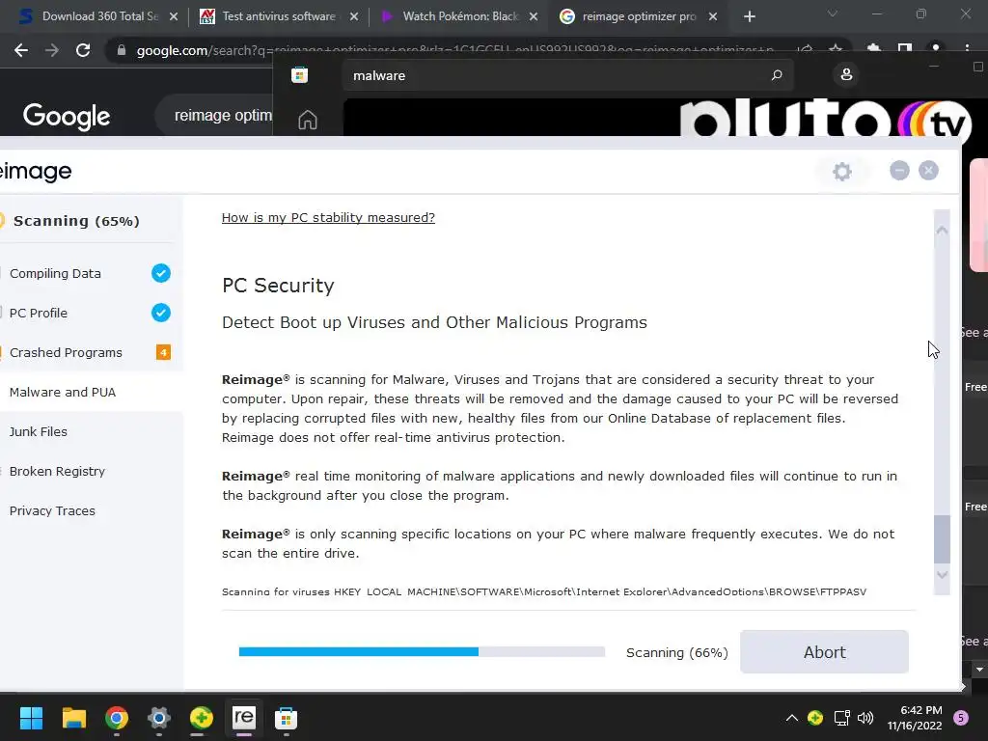The image size is (988, 741).
Task: Switch to reimage optimizer pro tab
Action: (639, 16)
